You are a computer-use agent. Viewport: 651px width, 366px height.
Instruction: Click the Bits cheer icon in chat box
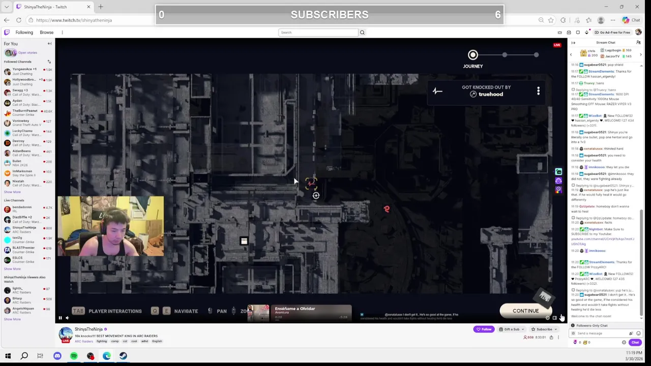coord(631,333)
